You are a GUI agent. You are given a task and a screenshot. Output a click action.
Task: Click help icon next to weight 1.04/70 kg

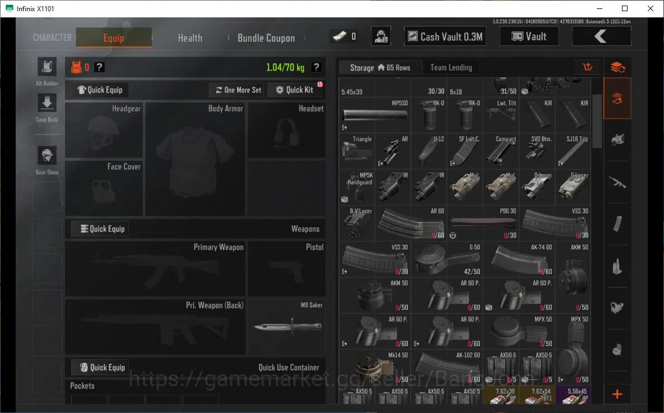317,67
